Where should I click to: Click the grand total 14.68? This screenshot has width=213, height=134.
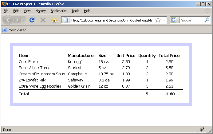[x=169, y=94]
